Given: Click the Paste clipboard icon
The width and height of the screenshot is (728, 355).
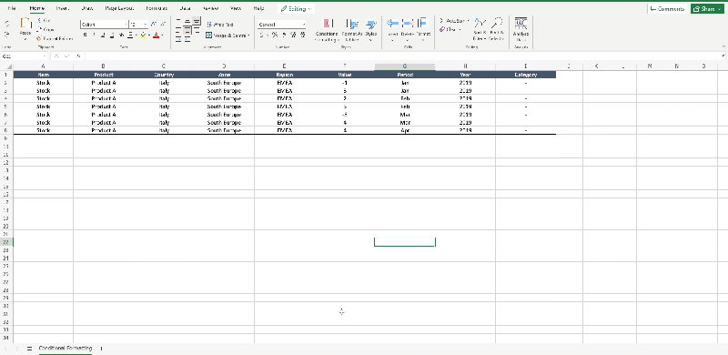Looking at the screenshot, I should (x=25, y=25).
